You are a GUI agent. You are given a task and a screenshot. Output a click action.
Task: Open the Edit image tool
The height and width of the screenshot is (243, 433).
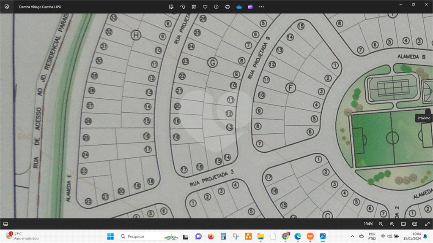(x=171, y=7)
